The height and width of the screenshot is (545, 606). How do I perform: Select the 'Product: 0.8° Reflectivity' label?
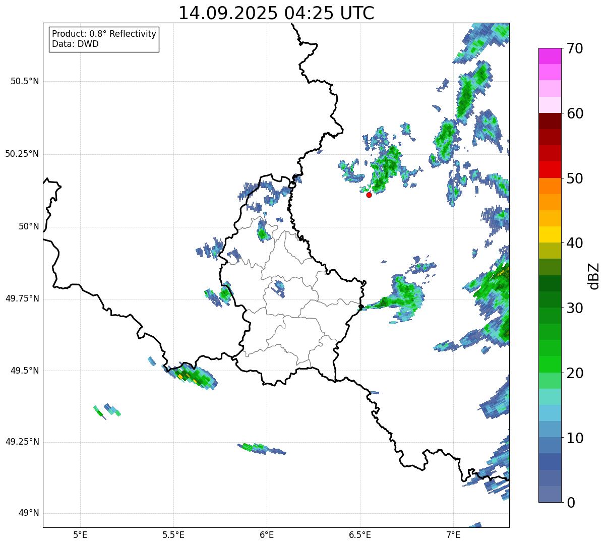[x=104, y=34]
